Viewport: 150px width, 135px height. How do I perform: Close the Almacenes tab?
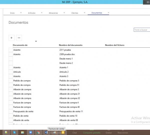pos(64,13)
